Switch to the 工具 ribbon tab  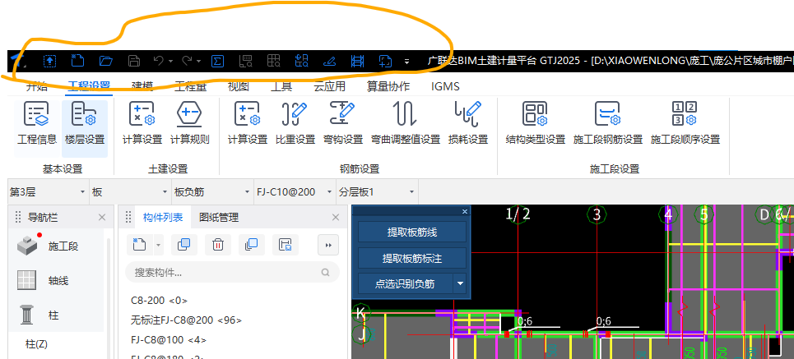point(281,86)
